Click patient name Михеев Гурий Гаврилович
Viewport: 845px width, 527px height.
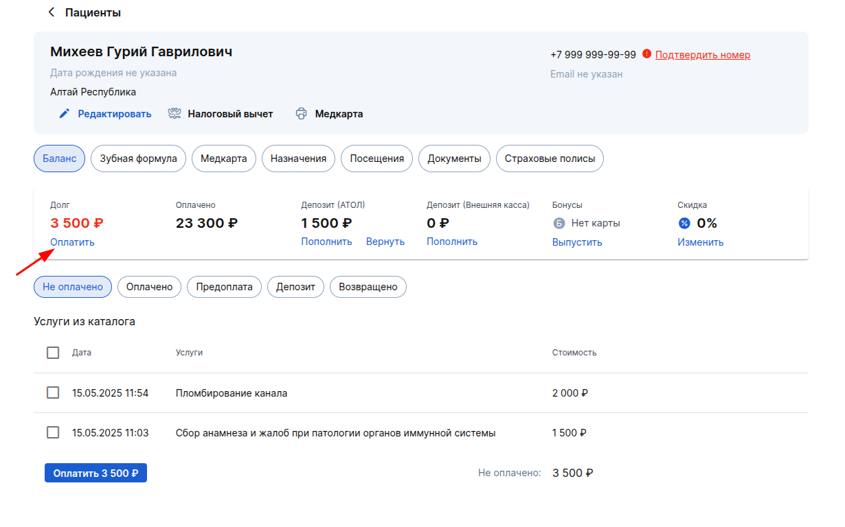tap(141, 51)
